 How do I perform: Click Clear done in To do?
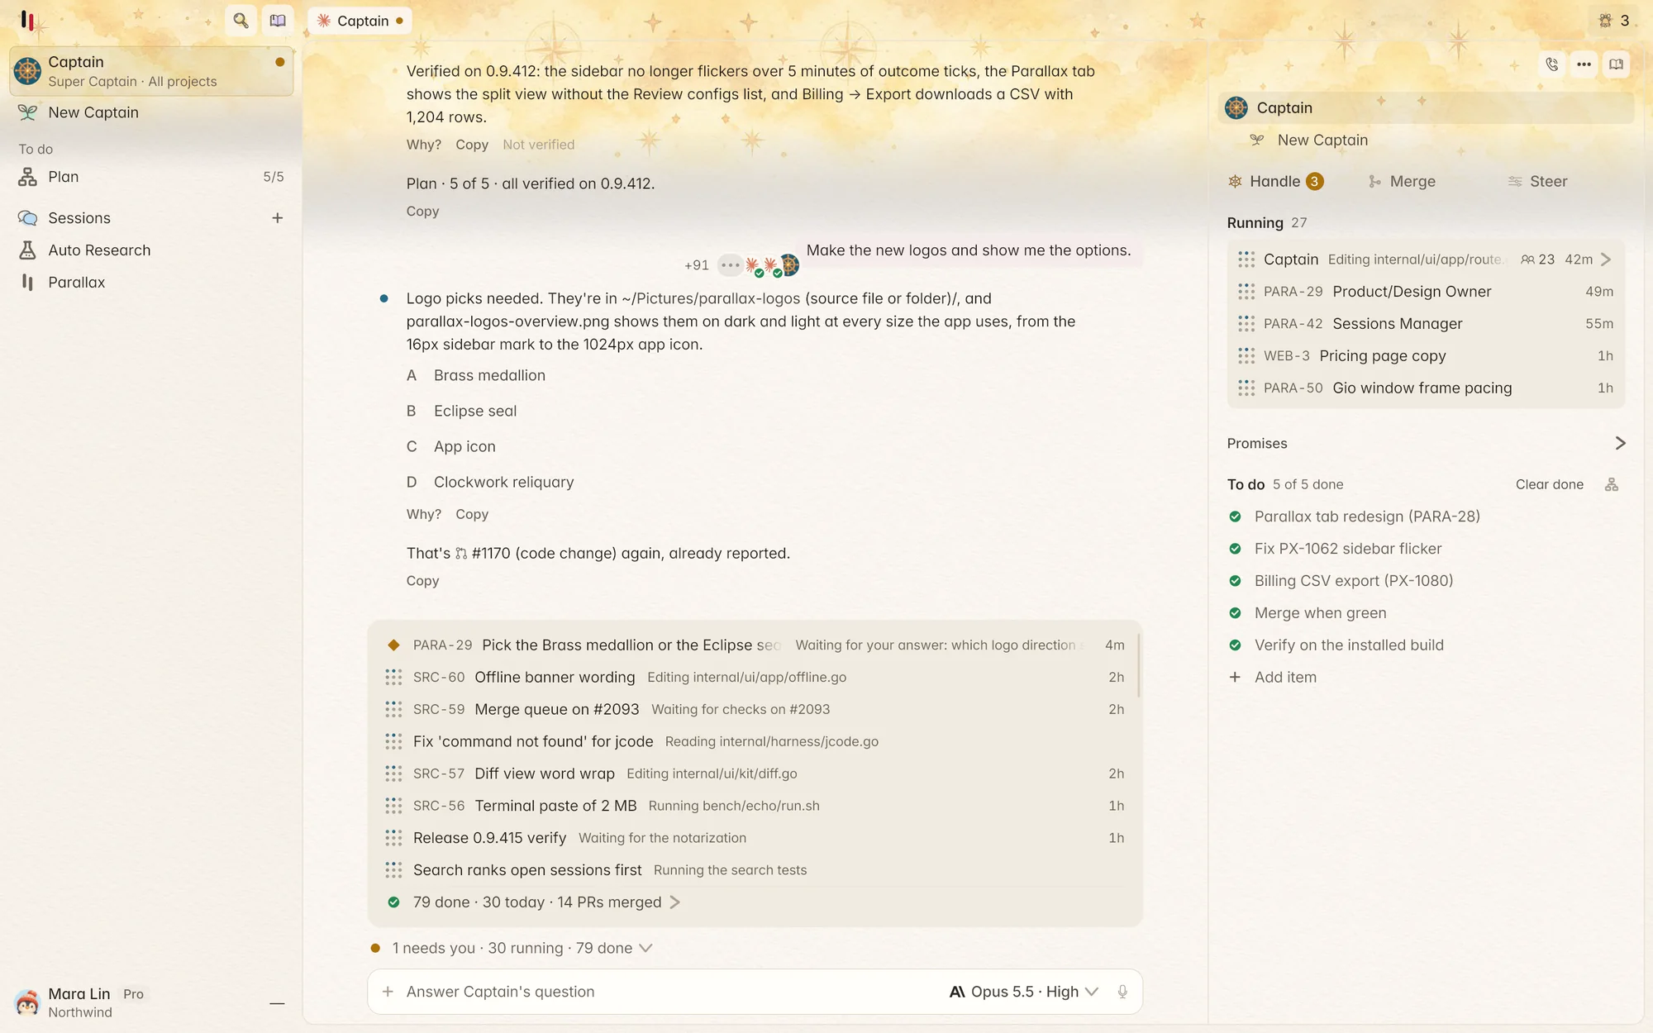(x=1549, y=484)
